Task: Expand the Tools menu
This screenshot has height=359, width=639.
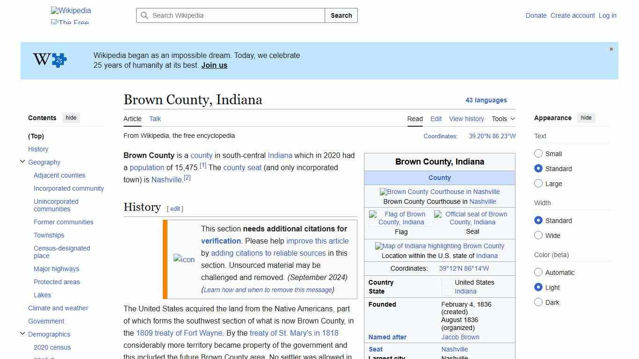Action: 503,119
